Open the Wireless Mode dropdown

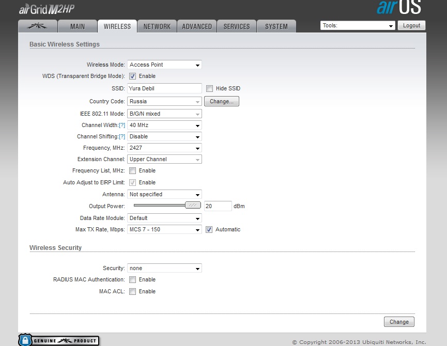coord(164,65)
